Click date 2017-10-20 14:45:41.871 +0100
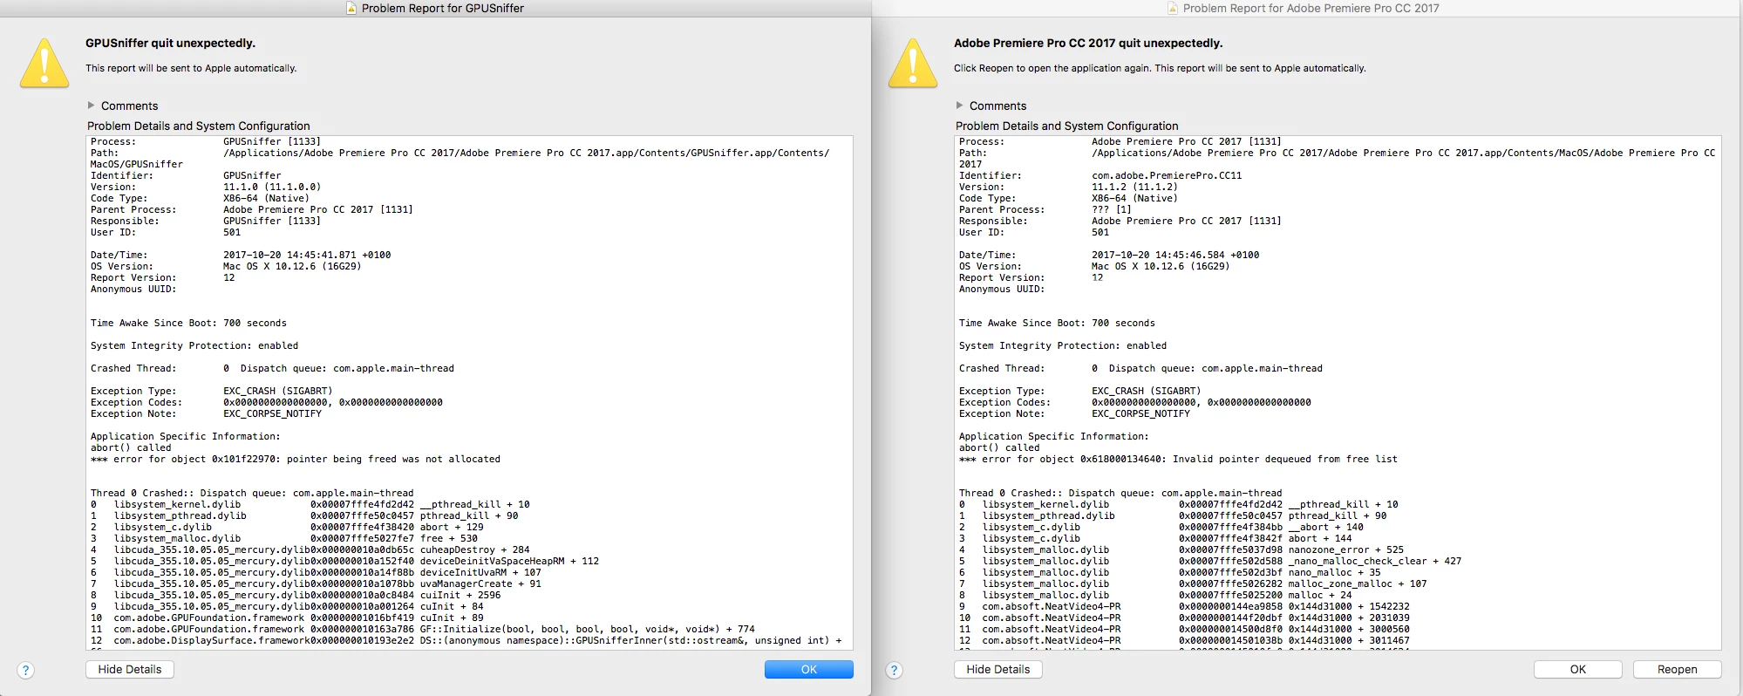Viewport: 1743px width, 696px height. click(307, 255)
